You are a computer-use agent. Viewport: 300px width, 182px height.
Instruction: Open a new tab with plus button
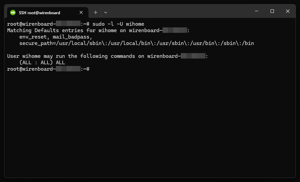coord(96,13)
